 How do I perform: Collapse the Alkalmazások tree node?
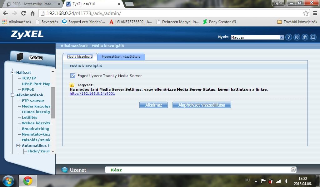[x=12, y=95]
